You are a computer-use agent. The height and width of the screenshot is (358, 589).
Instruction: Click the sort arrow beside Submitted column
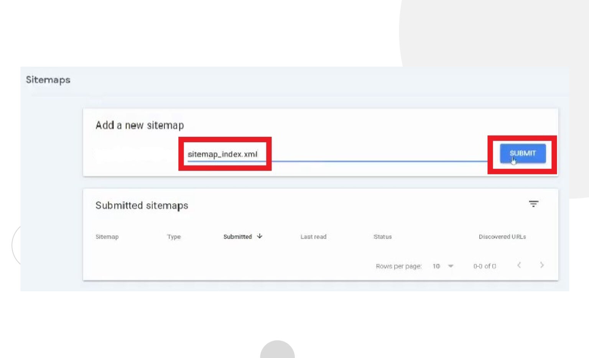coord(259,237)
